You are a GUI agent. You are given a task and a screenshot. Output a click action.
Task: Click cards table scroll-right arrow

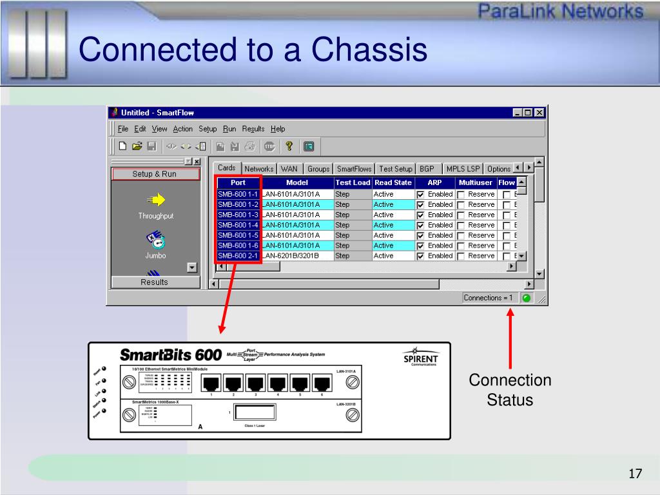coord(511,266)
